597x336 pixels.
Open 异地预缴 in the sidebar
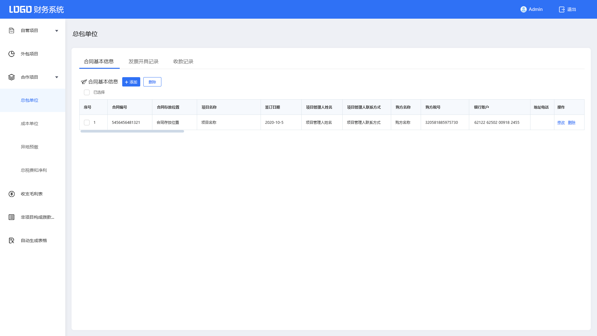30,147
